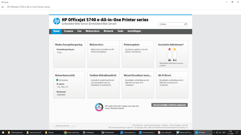
Task: Click the red ink error icon
Action: coord(170,49)
